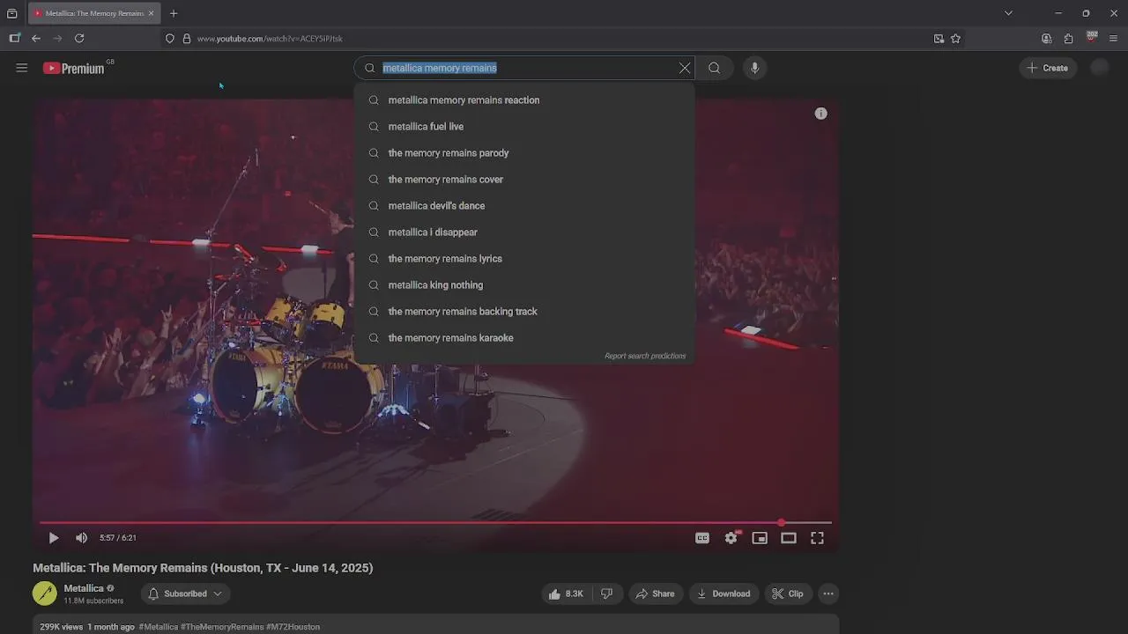Screen dimensions: 1128x634
Task: Open the extension icon with red badge
Action: click(1091, 38)
